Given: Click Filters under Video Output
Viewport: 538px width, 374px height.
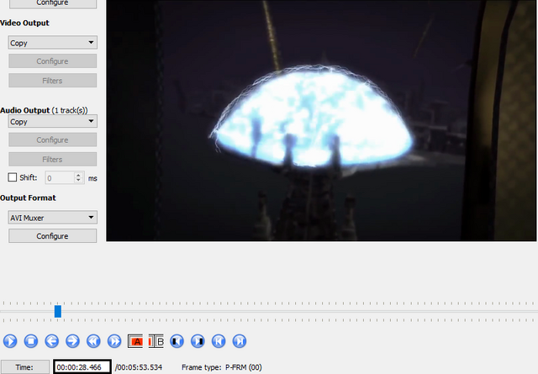Looking at the screenshot, I should [52, 81].
